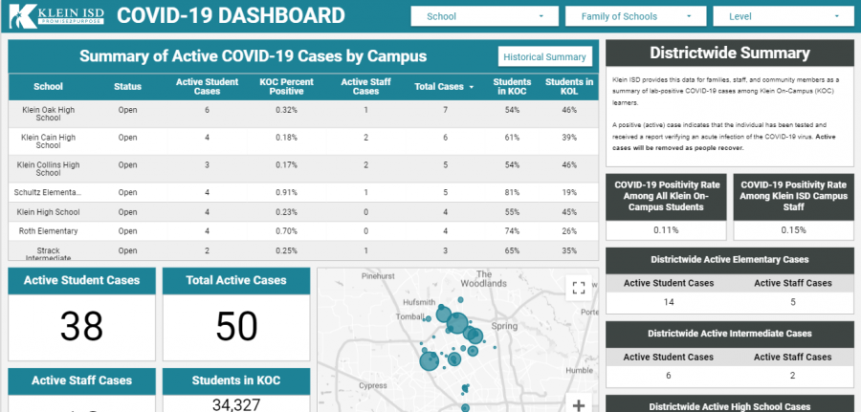Sort by Active Staff Cases table header

365,86
